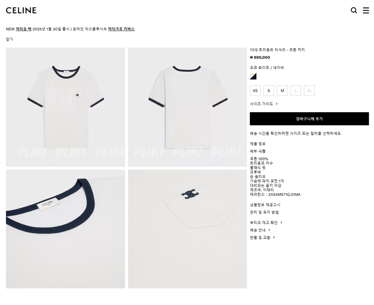Dismiss the banner with 닫기
Screen dimensions: 374x305
pyautogui.click(x=10, y=39)
